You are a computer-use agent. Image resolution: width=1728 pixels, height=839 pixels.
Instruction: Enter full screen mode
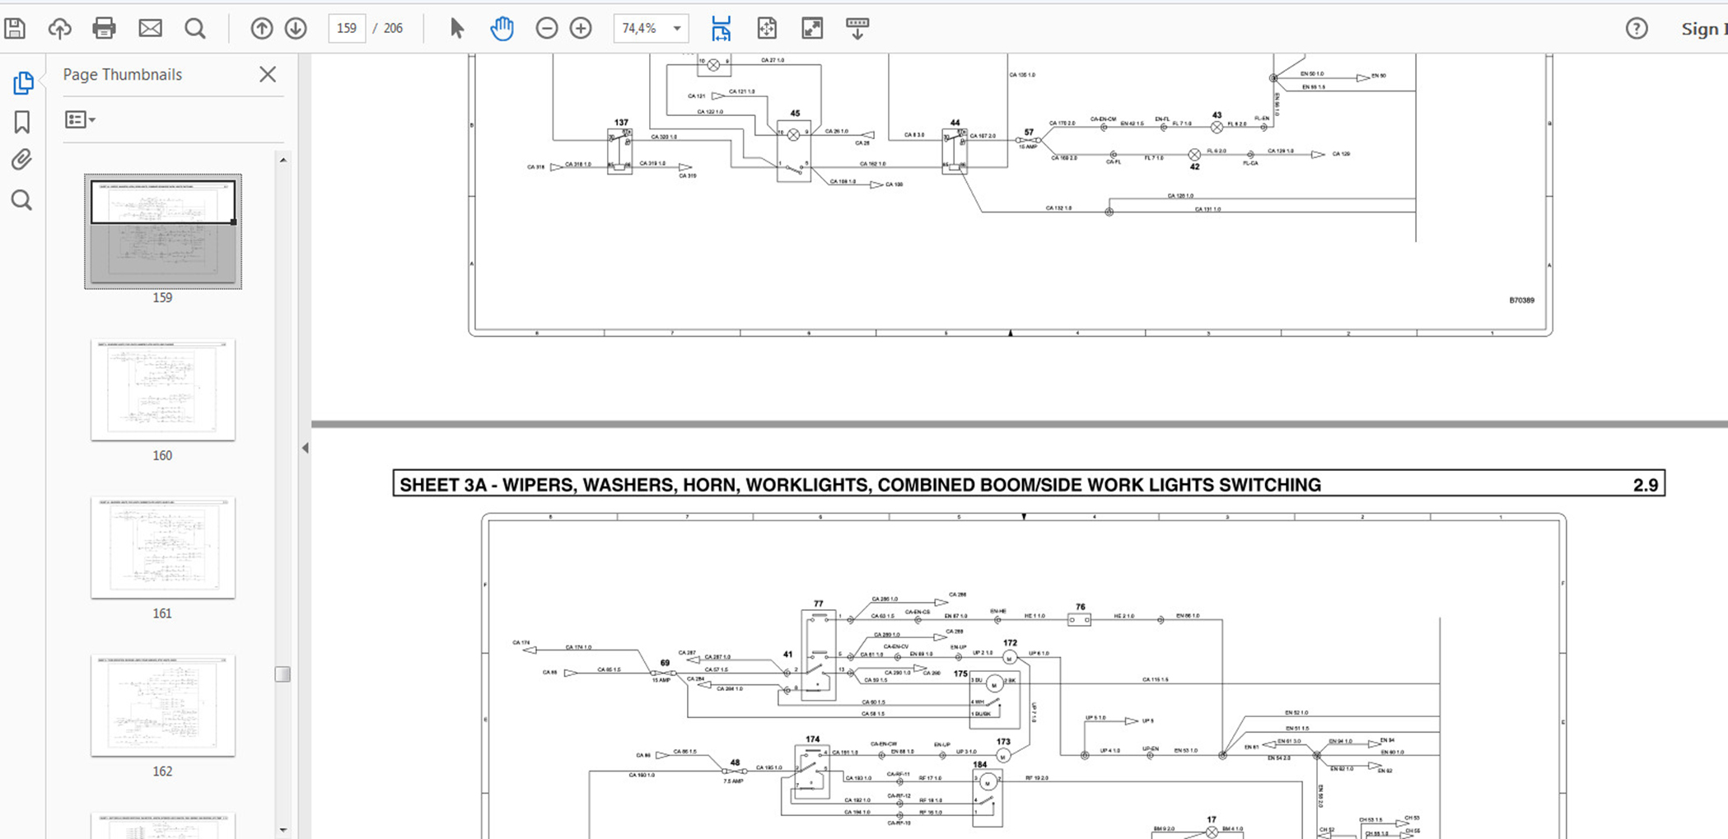812,29
